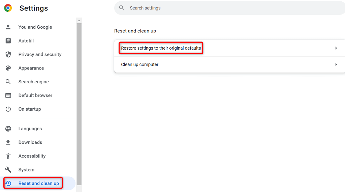The height and width of the screenshot is (192, 345).
Task: Click the sidebar scrollbar up arrow
Action: (79, 21)
